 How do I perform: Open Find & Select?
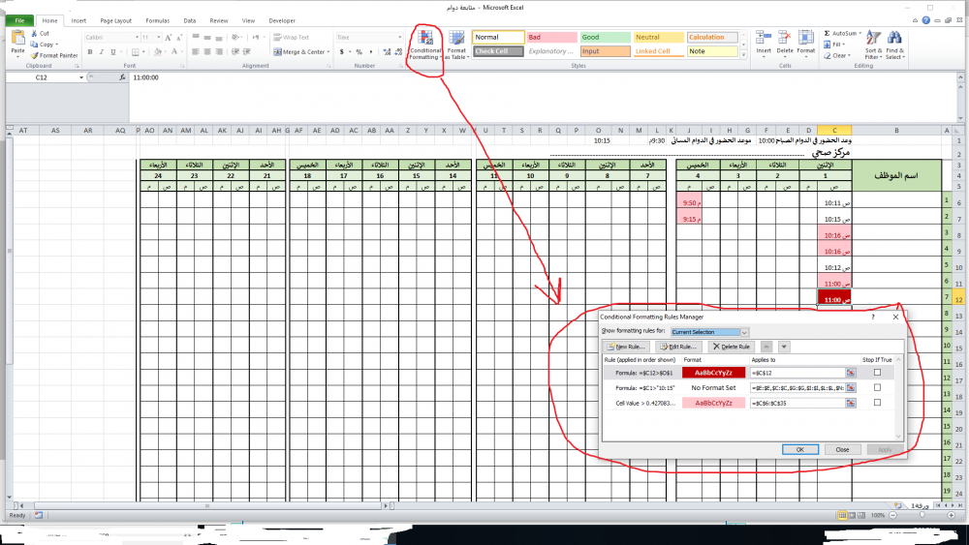pos(894,45)
